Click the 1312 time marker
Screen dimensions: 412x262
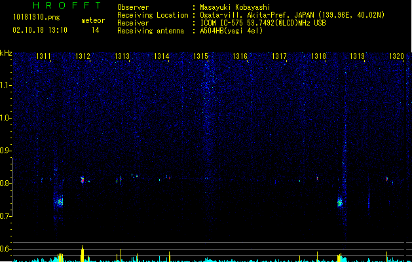click(x=83, y=56)
